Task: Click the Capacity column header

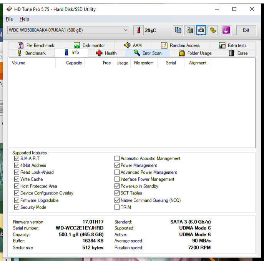Action: pos(74,63)
